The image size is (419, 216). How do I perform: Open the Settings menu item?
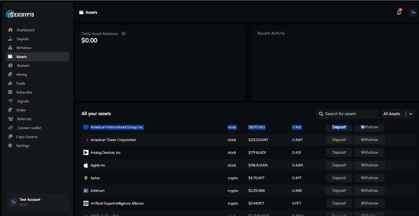click(x=38, y=146)
